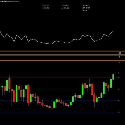Screen dimensions: 125x125
Task: Click the 36 price axis label
Action: coord(119,73)
